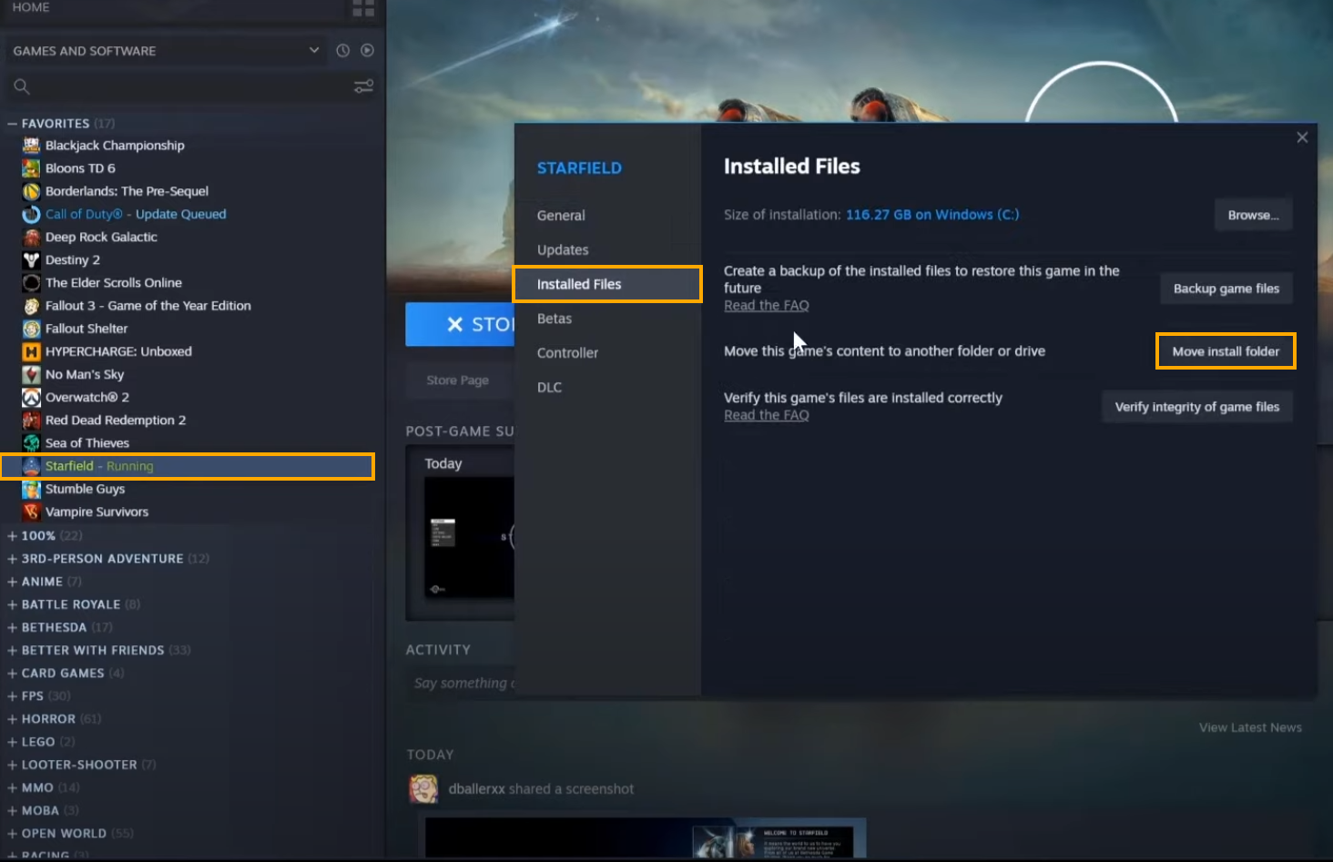This screenshot has width=1333, height=862.
Task: Expand the CARD GAMES collection
Action: pos(12,674)
